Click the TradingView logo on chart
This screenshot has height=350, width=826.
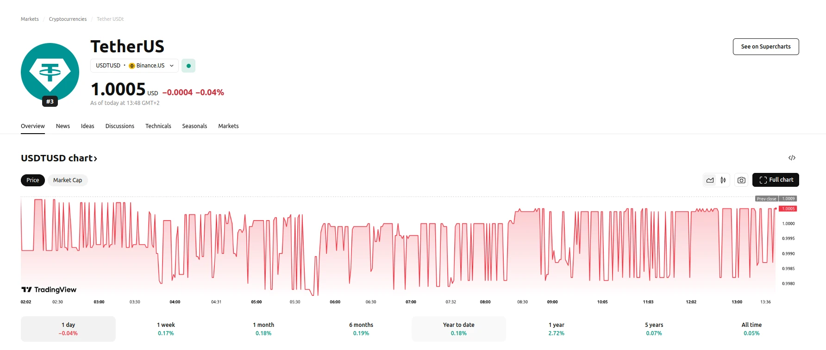tap(49, 289)
